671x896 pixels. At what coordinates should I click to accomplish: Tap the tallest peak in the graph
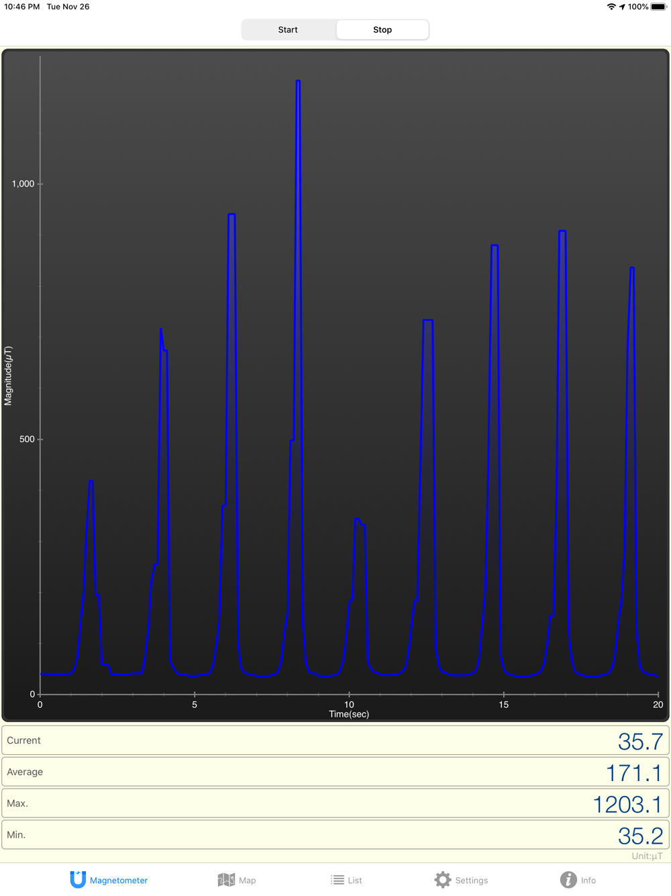(298, 81)
